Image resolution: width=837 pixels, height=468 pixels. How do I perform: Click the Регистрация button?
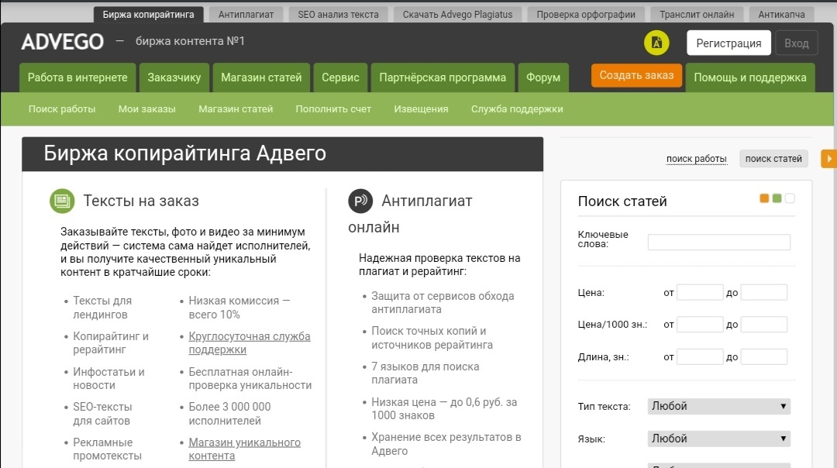click(728, 43)
